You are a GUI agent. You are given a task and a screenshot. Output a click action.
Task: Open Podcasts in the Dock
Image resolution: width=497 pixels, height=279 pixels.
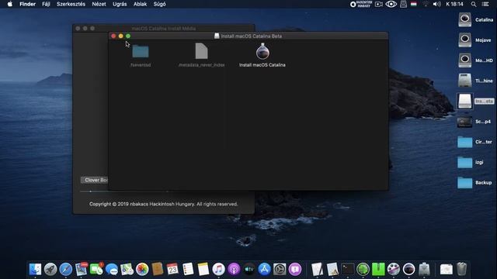coord(234,269)
